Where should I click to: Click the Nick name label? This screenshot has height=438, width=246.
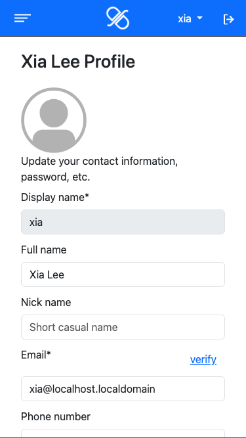(46, 302)
